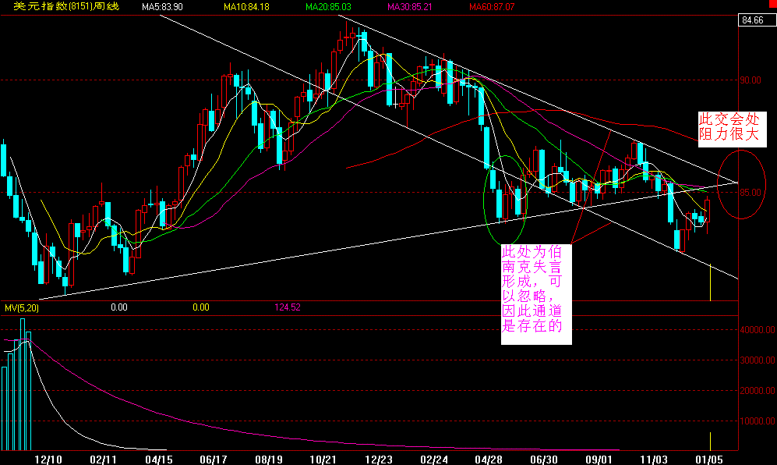Viewport: 777px width, 465px height.
Task: Click the 12/23 date label
Action: [379, 460]
